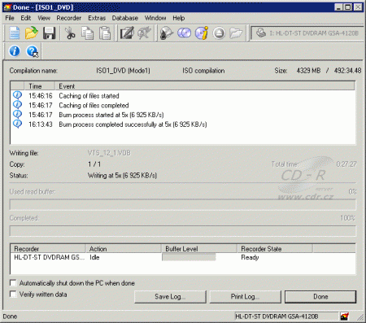Open the View menu
The height and width of the screenshot is (323, 366).
[44, 18]
